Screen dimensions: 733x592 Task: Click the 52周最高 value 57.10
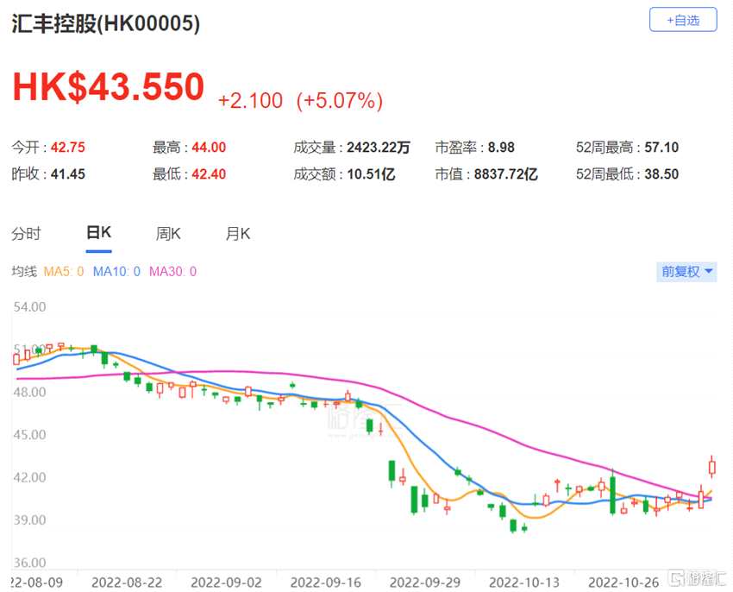661,148
